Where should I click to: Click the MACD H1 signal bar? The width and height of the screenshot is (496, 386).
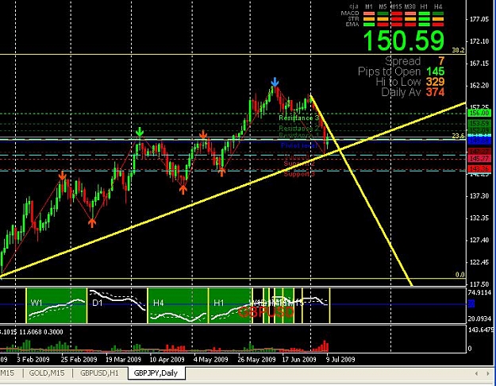[x=425, y=14]
